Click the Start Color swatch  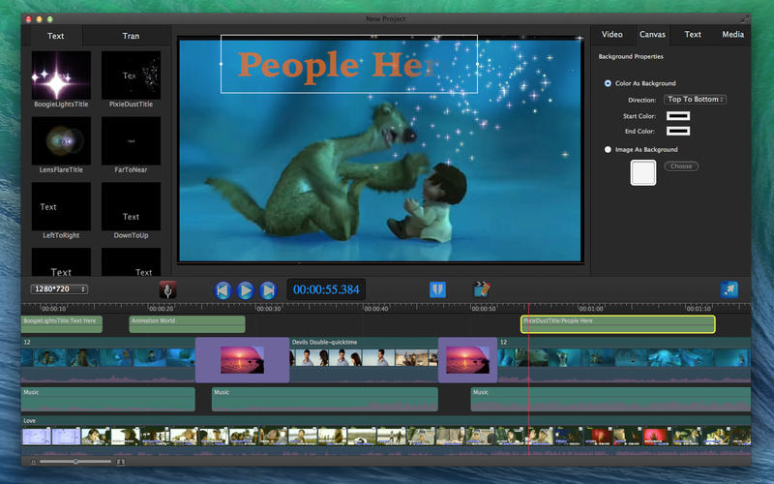(x=677, y=116)
